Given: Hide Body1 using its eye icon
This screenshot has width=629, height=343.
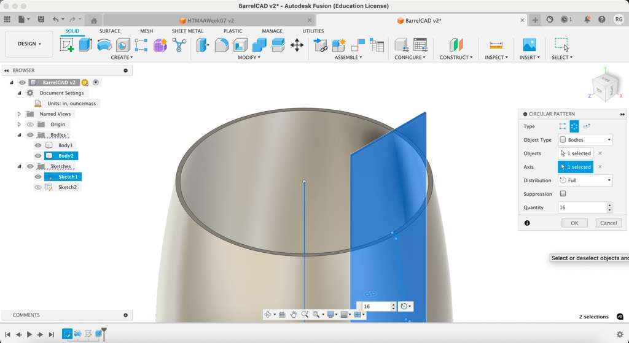Looking at the screenshot, I should [x=38, y=145].
